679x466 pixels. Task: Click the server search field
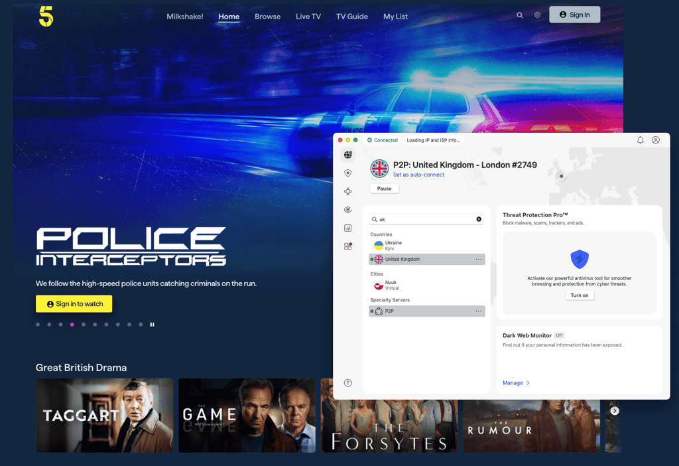(x=426, y=219)
